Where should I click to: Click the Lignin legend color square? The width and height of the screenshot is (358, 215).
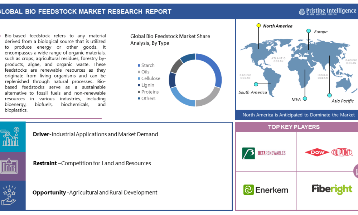coord(139,85)
